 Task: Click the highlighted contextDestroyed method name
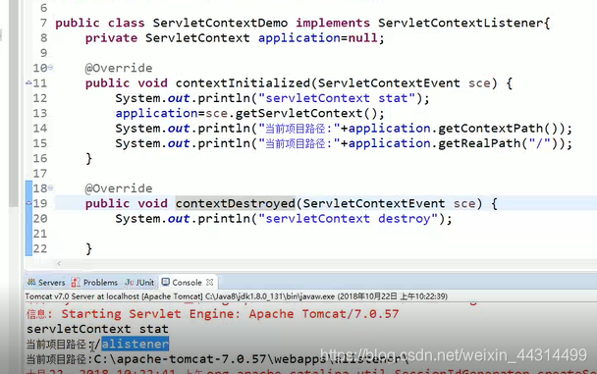point(236,203)
